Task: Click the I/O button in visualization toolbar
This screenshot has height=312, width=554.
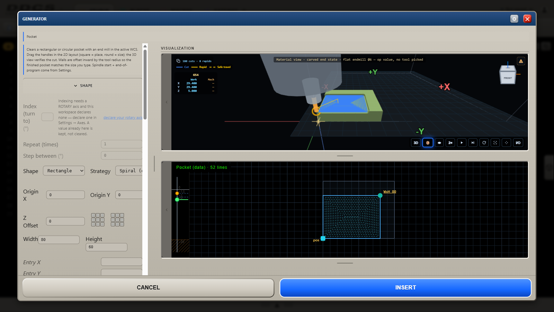Action: coord(518,142)
